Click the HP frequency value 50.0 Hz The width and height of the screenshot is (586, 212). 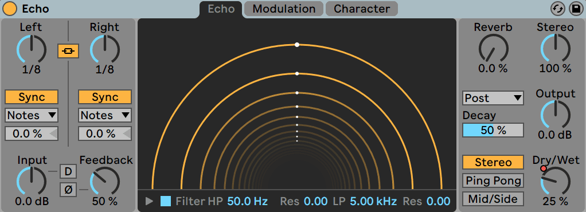(x=247, y=202)
